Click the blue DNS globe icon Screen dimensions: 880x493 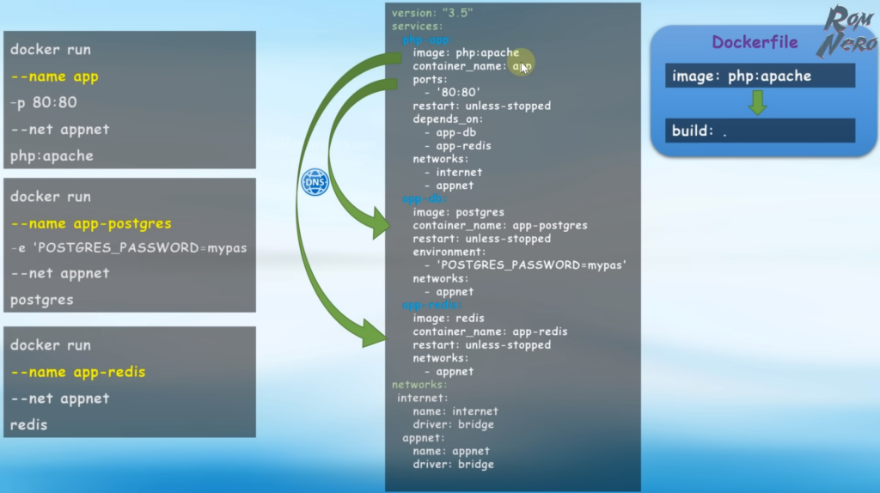point(315,183)
